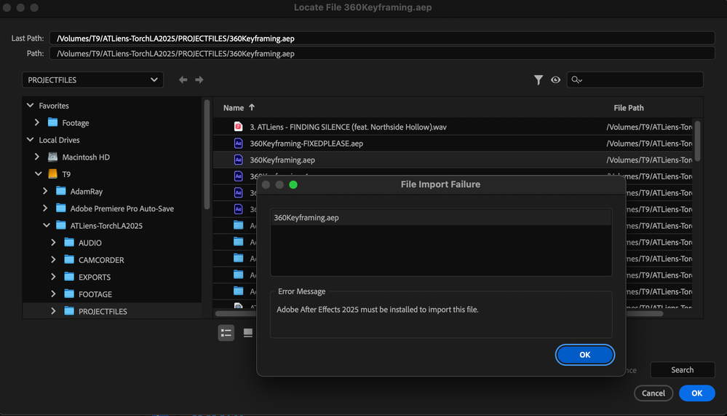The image size is (727, 416).
Task: Click the T9 external drive icon
Action: [53, 174]
